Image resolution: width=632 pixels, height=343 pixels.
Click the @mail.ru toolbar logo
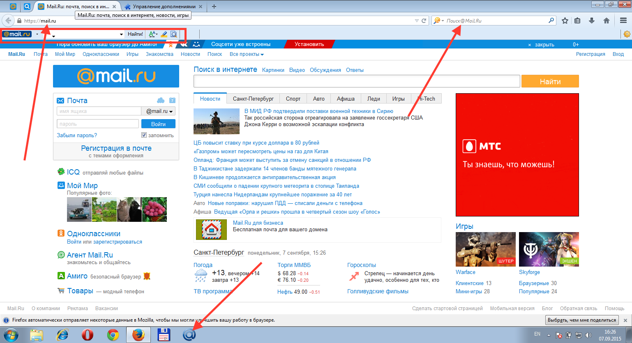click(x=17, y=34)
